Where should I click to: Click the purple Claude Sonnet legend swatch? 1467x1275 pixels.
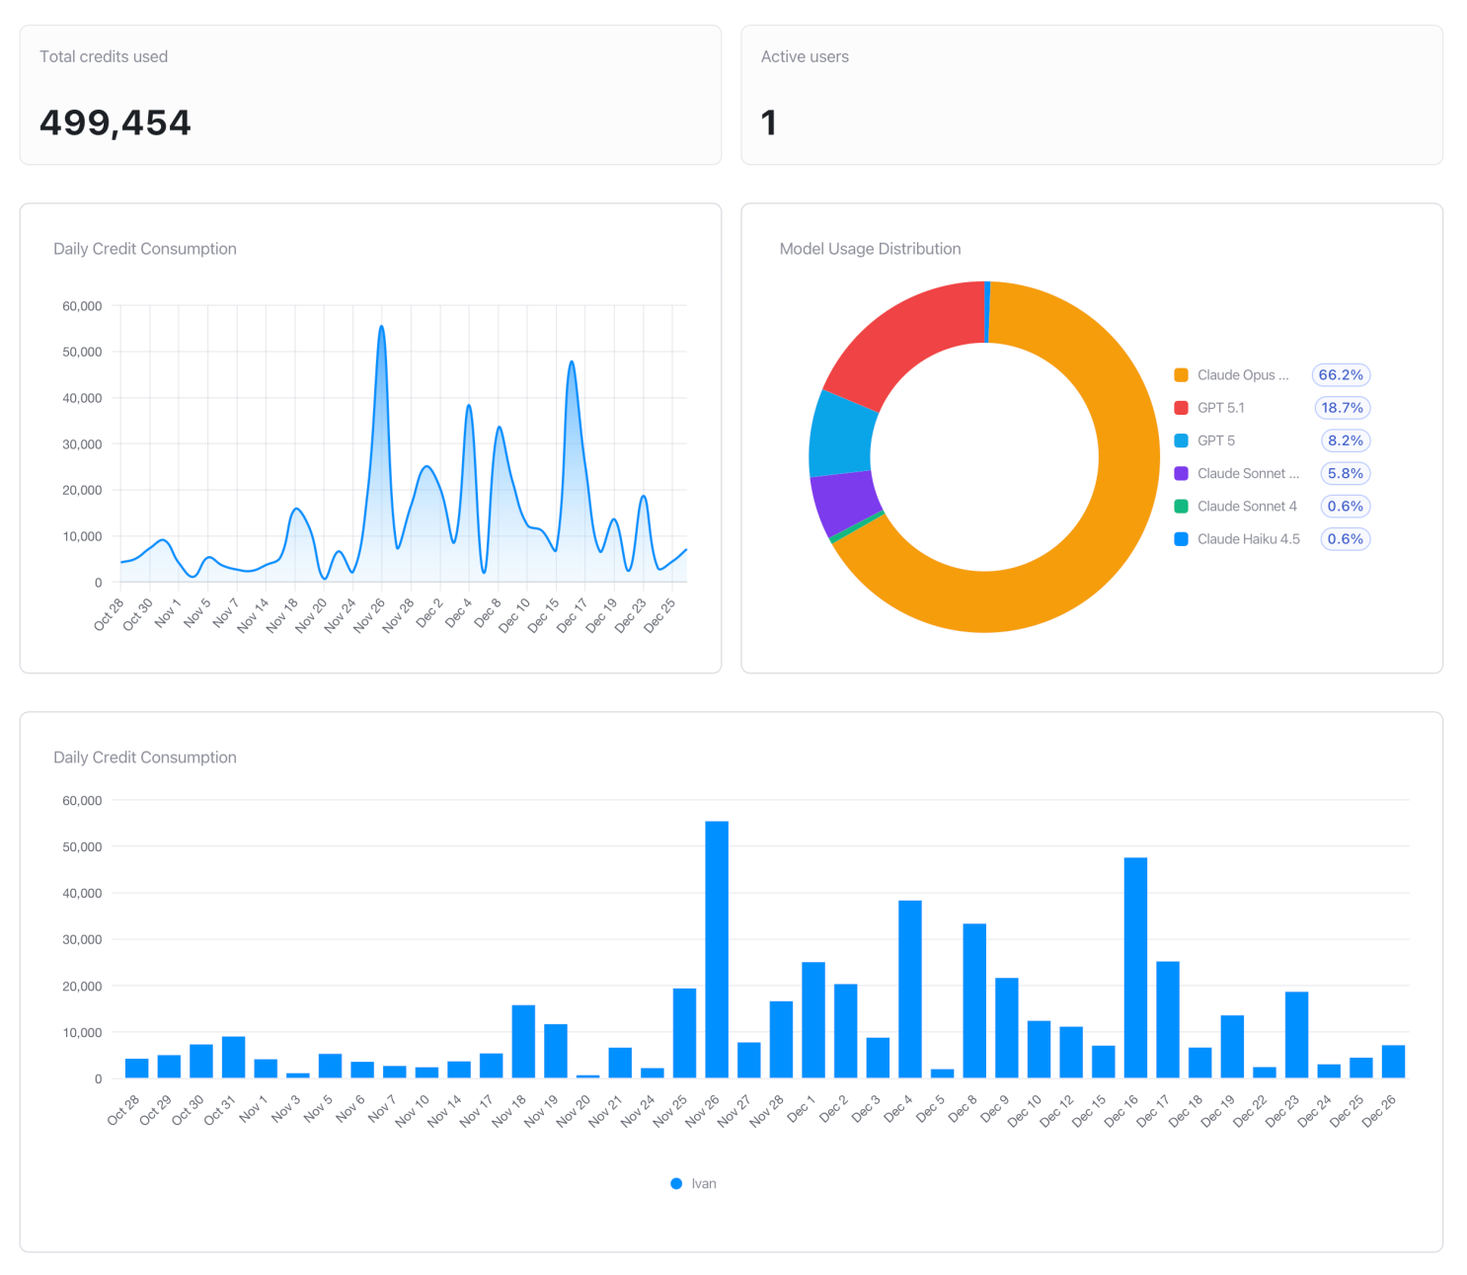(1181, 473)
